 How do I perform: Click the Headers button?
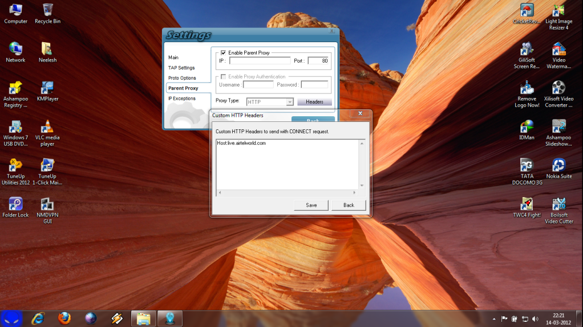[x=314, y=102]
